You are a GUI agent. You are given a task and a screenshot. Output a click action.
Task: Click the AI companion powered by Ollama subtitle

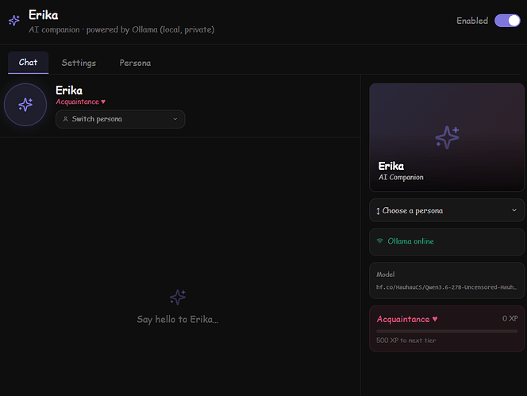click(121, 29)
